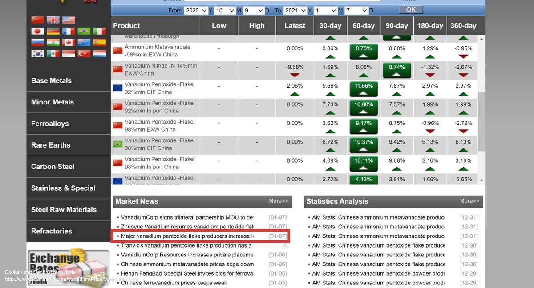The height and width of the screenshot is (288, 534).
Task: Click More>> in Market News header
Action: pos(278,201)
